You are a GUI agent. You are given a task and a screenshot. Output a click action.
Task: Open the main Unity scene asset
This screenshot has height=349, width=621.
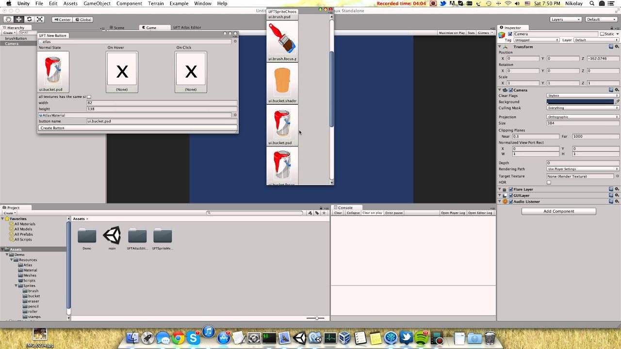[x=112, y=236]
